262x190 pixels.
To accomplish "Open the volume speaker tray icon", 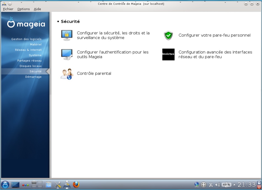I will pyautogui.click(x=218, y=185).
